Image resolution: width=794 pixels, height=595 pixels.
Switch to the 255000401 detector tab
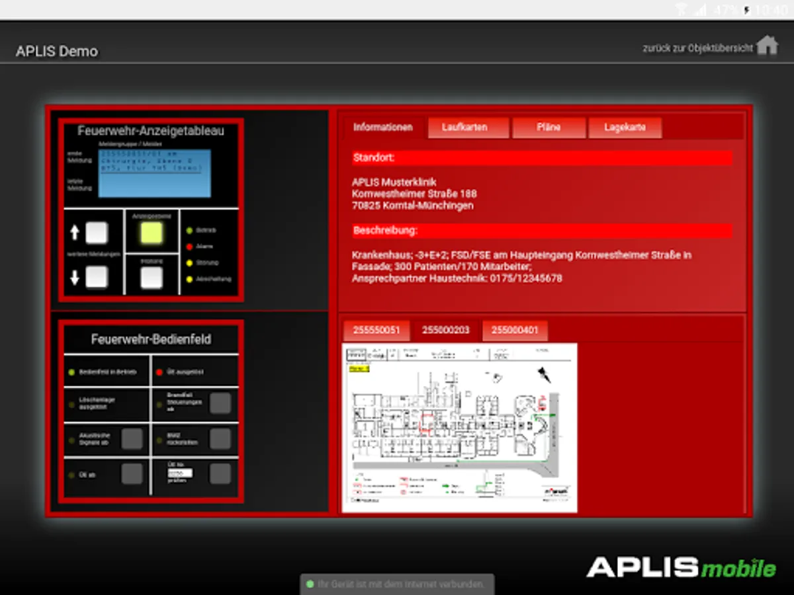tap(515, 330)
